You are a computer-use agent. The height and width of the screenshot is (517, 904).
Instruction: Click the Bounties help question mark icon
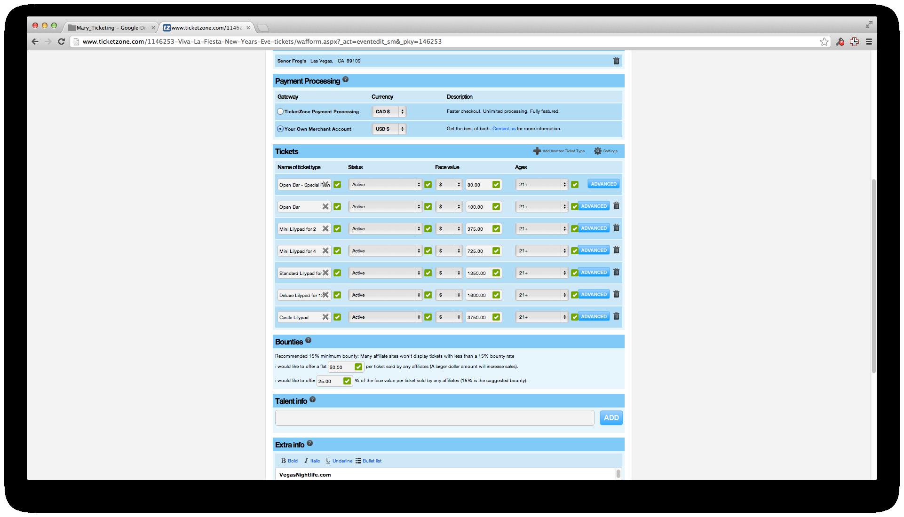click(x=308, y=340)
